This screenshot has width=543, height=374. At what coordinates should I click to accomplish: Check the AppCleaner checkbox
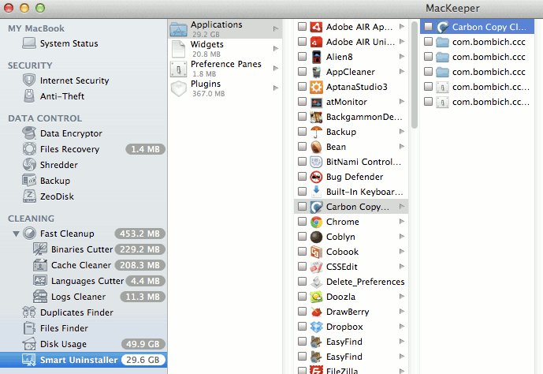click(x=302, y=72)
